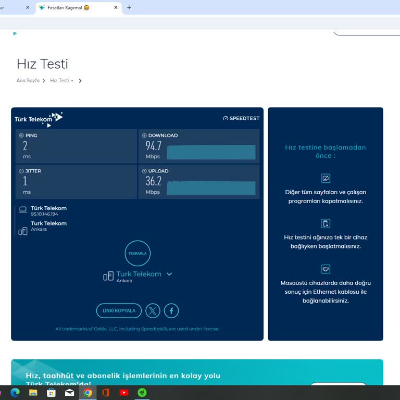The width and height of the screenshot is (400, 400).
Task: Open Office from the taskbar
Action: pos(106,393)
